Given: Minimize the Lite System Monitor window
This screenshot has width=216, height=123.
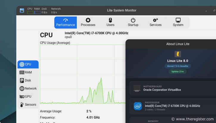Looking at the screenshot, I should 206,11.
